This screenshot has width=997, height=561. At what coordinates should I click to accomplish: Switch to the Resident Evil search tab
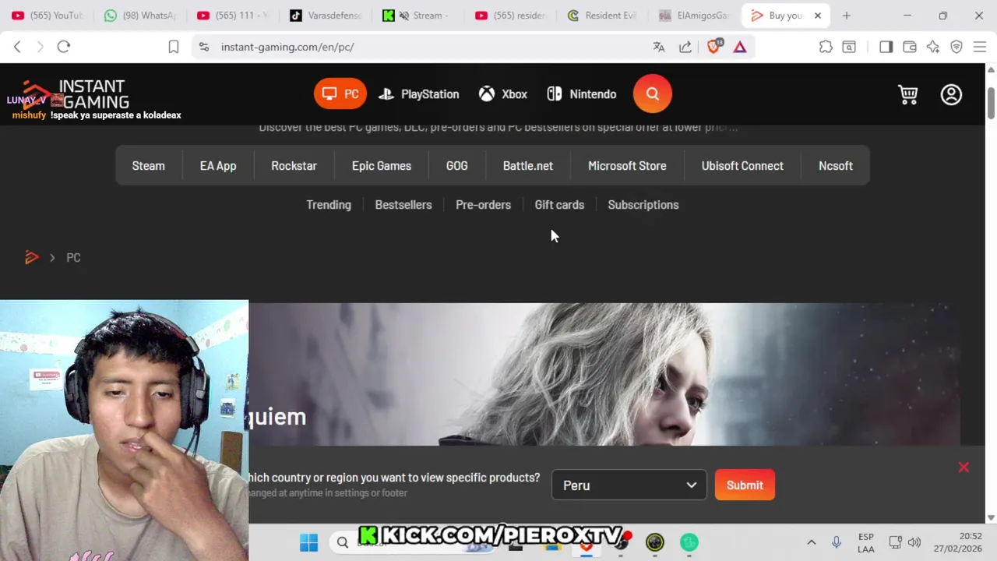tap(603, 16)
